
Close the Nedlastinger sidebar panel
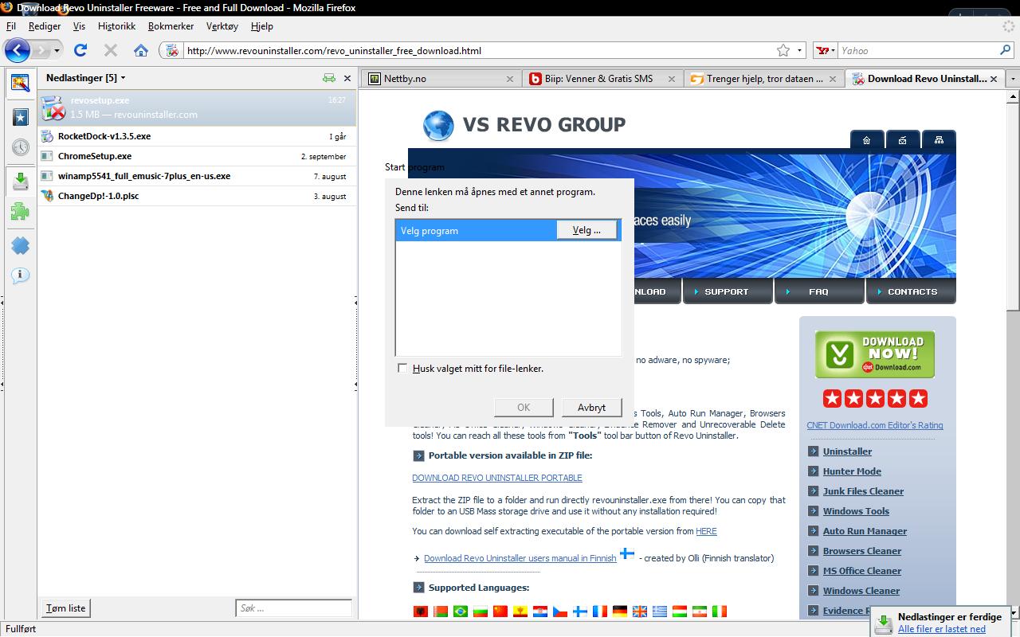[347, 78]
